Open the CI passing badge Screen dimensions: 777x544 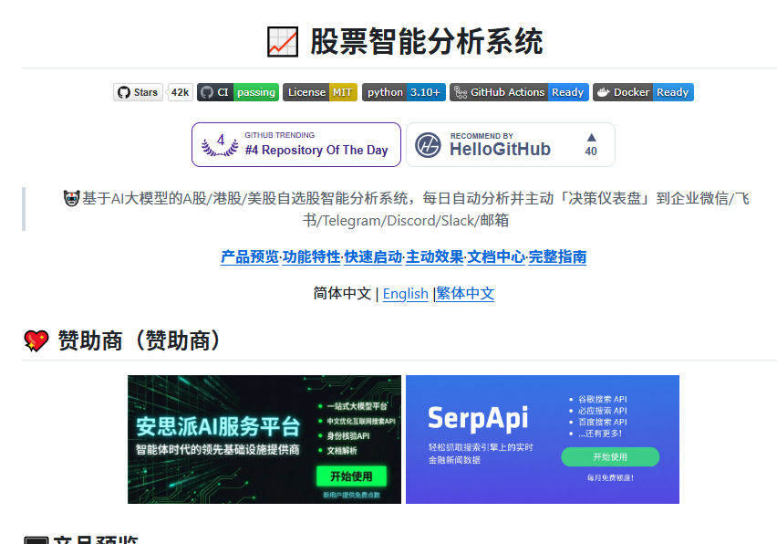pos(238,92)
